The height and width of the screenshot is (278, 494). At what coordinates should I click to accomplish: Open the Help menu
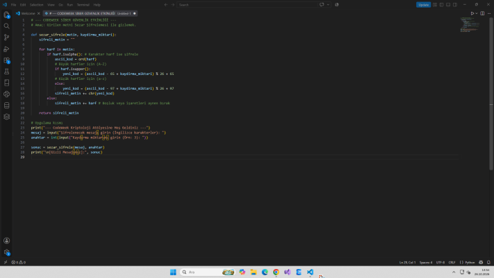pyautogui.click(x=97, y=5)
